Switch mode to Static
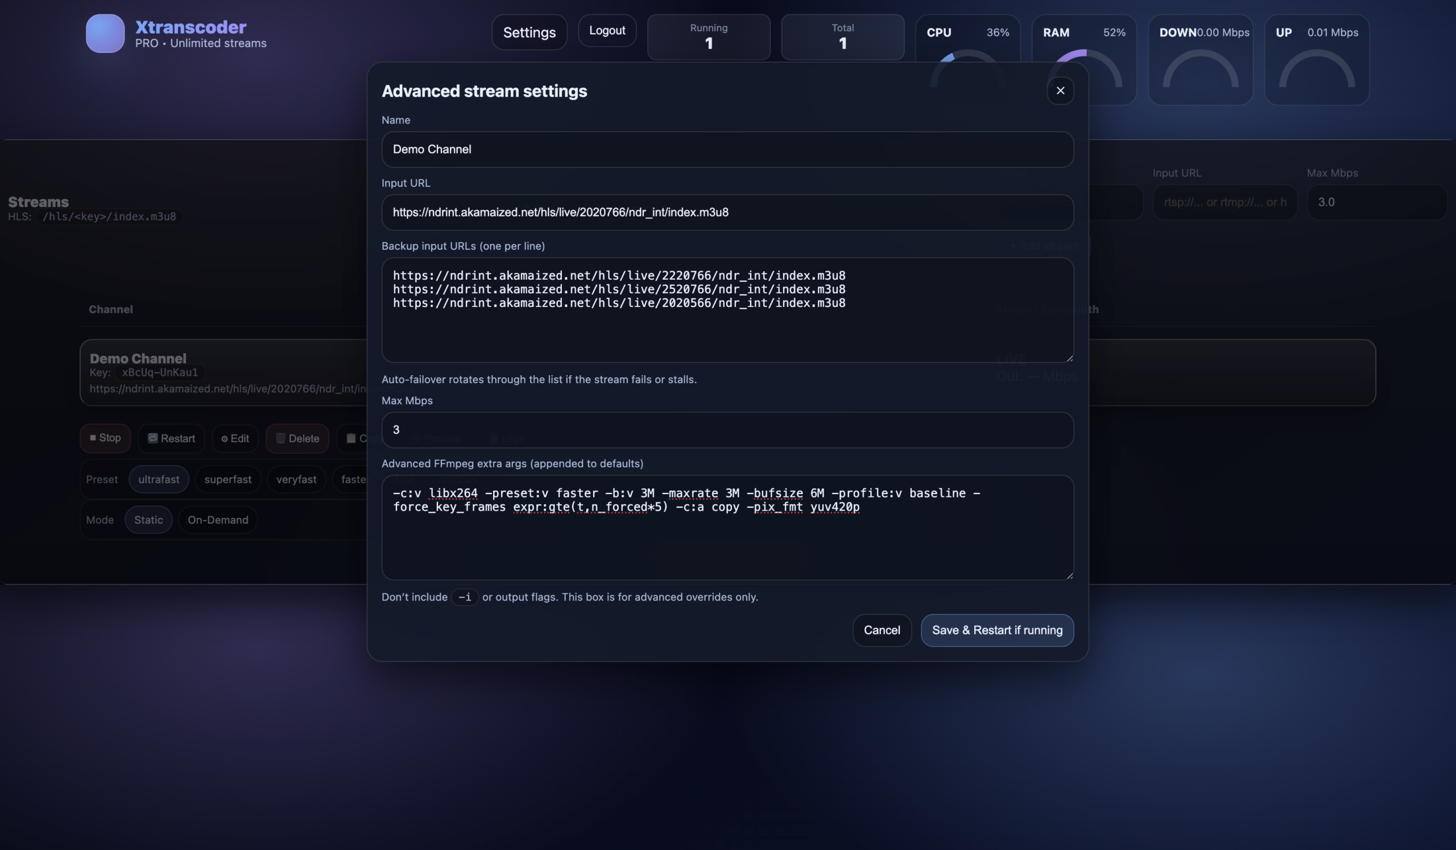Screen dimensions: 1456x850 [x=148, y=520]
